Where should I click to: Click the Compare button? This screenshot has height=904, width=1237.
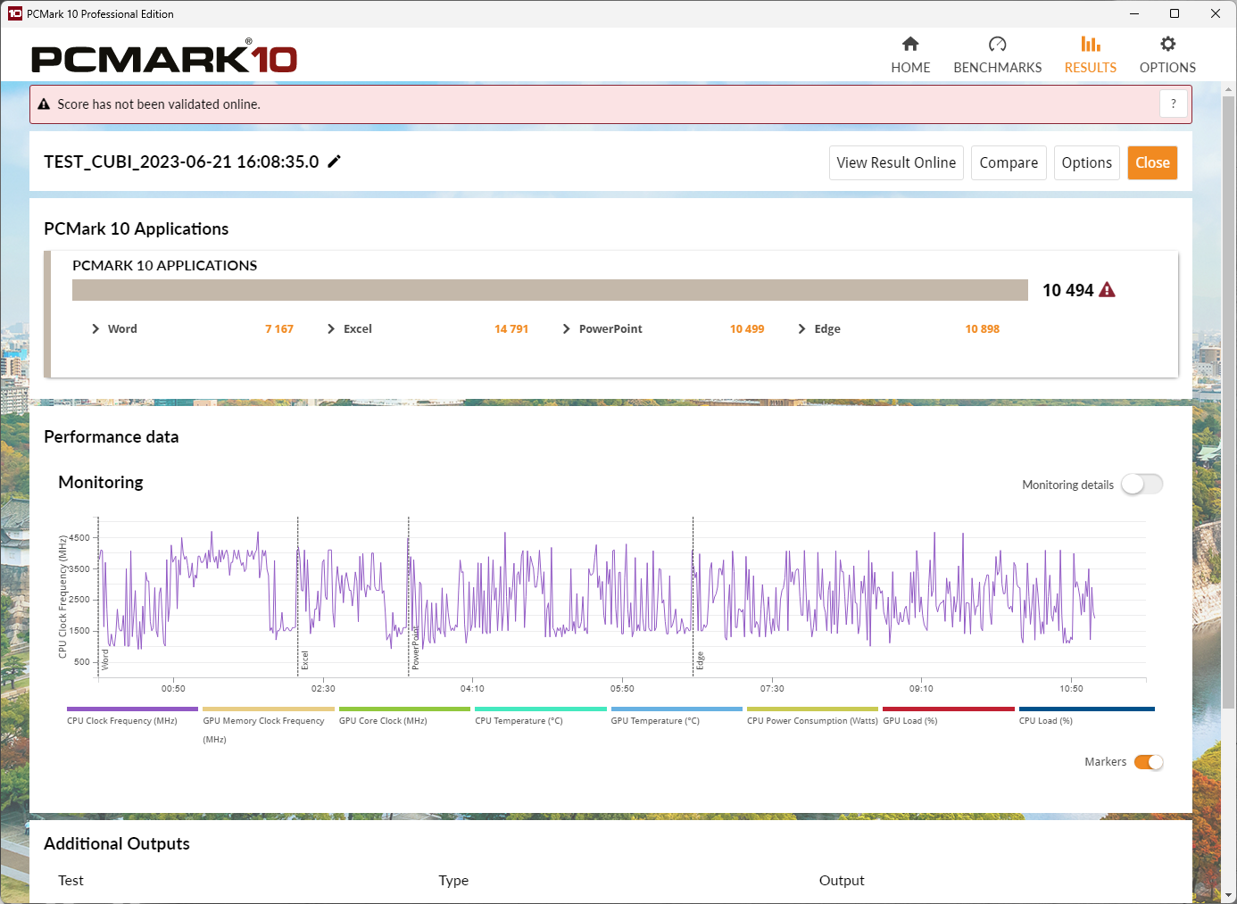[1009, 162]
